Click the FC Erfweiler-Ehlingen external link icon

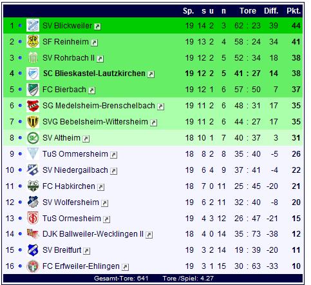pyautogui.click(x=125, y=267)
